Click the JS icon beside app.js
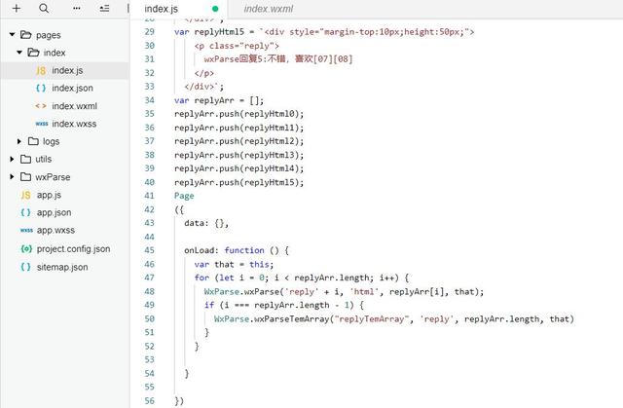Viewport: 623px width, 408px height. click(x=26, y=195)
